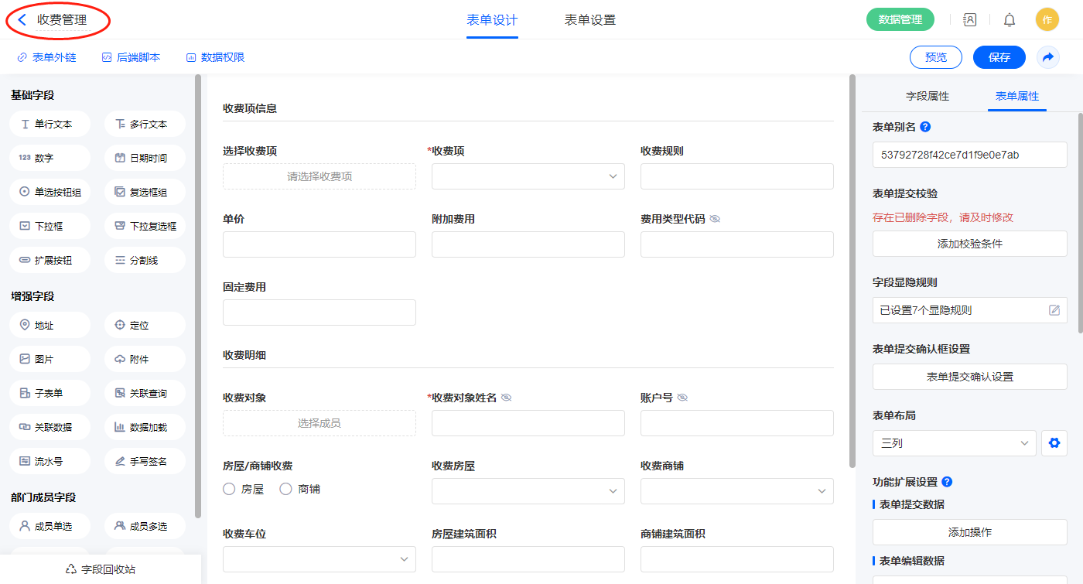The width and height of the screenshot is (1083, 584).
Task: Open the 收费房屋 dropdown
Action: (528, 491)
